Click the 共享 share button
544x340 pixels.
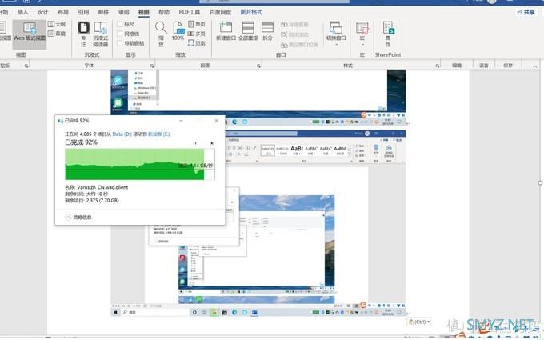[526, 12]
